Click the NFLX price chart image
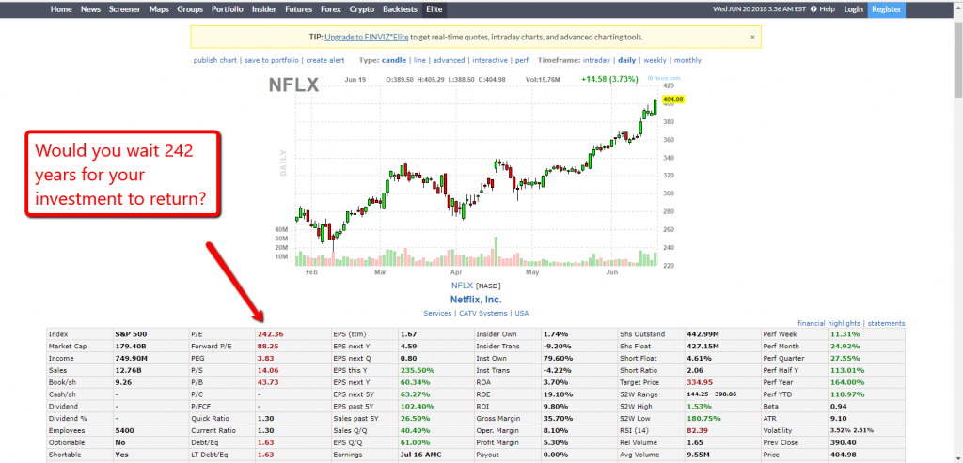 [476, 175]
